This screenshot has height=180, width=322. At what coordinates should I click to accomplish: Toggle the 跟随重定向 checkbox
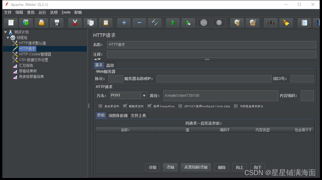[x=125, y=106]
